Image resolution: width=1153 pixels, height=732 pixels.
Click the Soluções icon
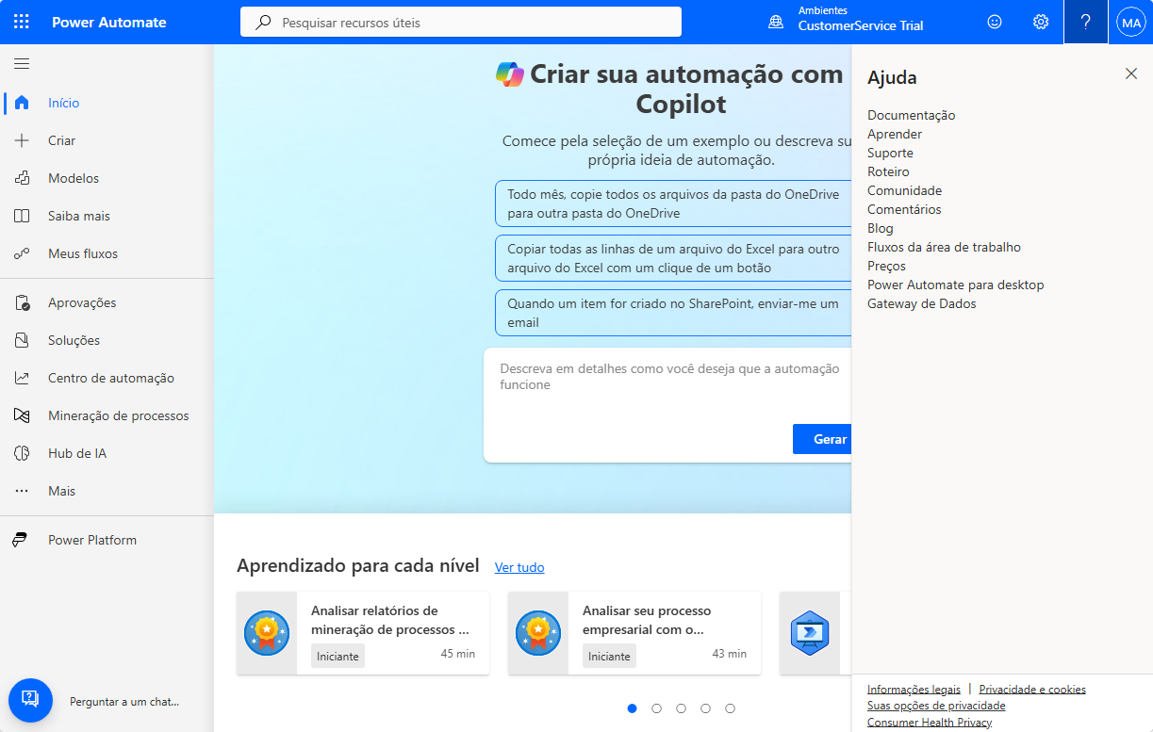tap(22, 340)
